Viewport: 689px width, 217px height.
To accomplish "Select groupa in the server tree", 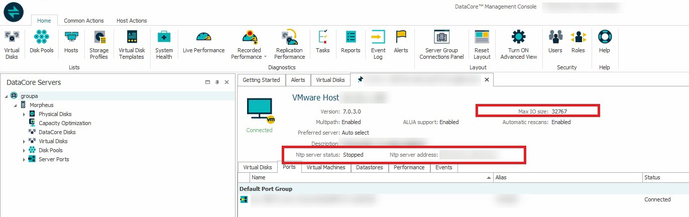I will click(29, 96).
